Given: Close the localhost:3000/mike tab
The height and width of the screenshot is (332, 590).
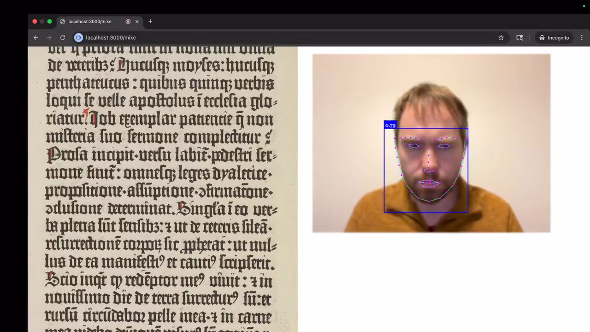Looking at the screenshot, I should 137,22.
